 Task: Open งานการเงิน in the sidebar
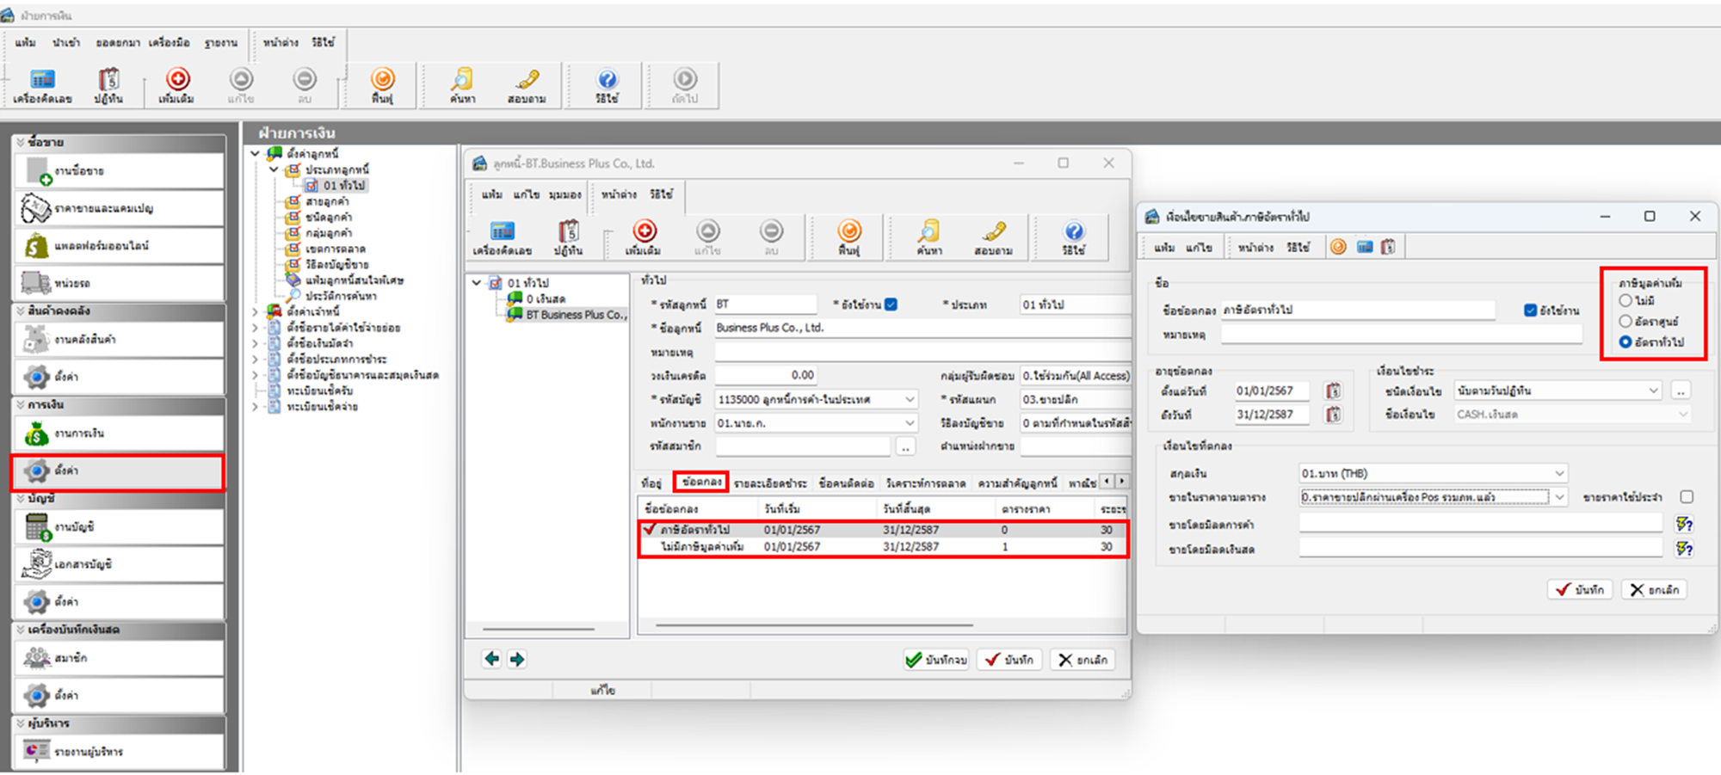point(119,434)
